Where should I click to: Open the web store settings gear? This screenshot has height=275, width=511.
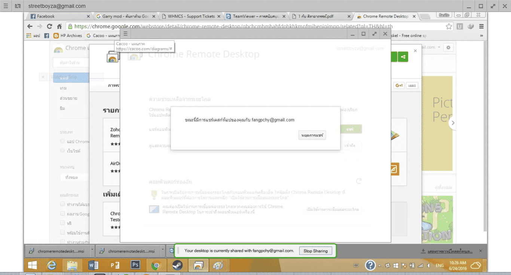(448, 47)
